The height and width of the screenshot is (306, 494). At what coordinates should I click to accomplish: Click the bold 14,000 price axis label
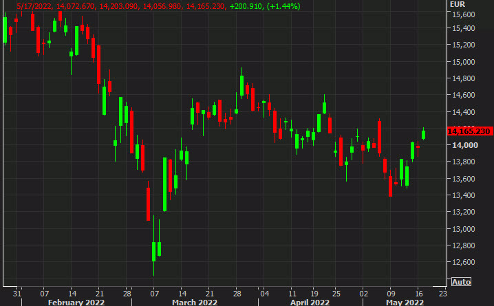pyautogui.click(x=465, y=145)
